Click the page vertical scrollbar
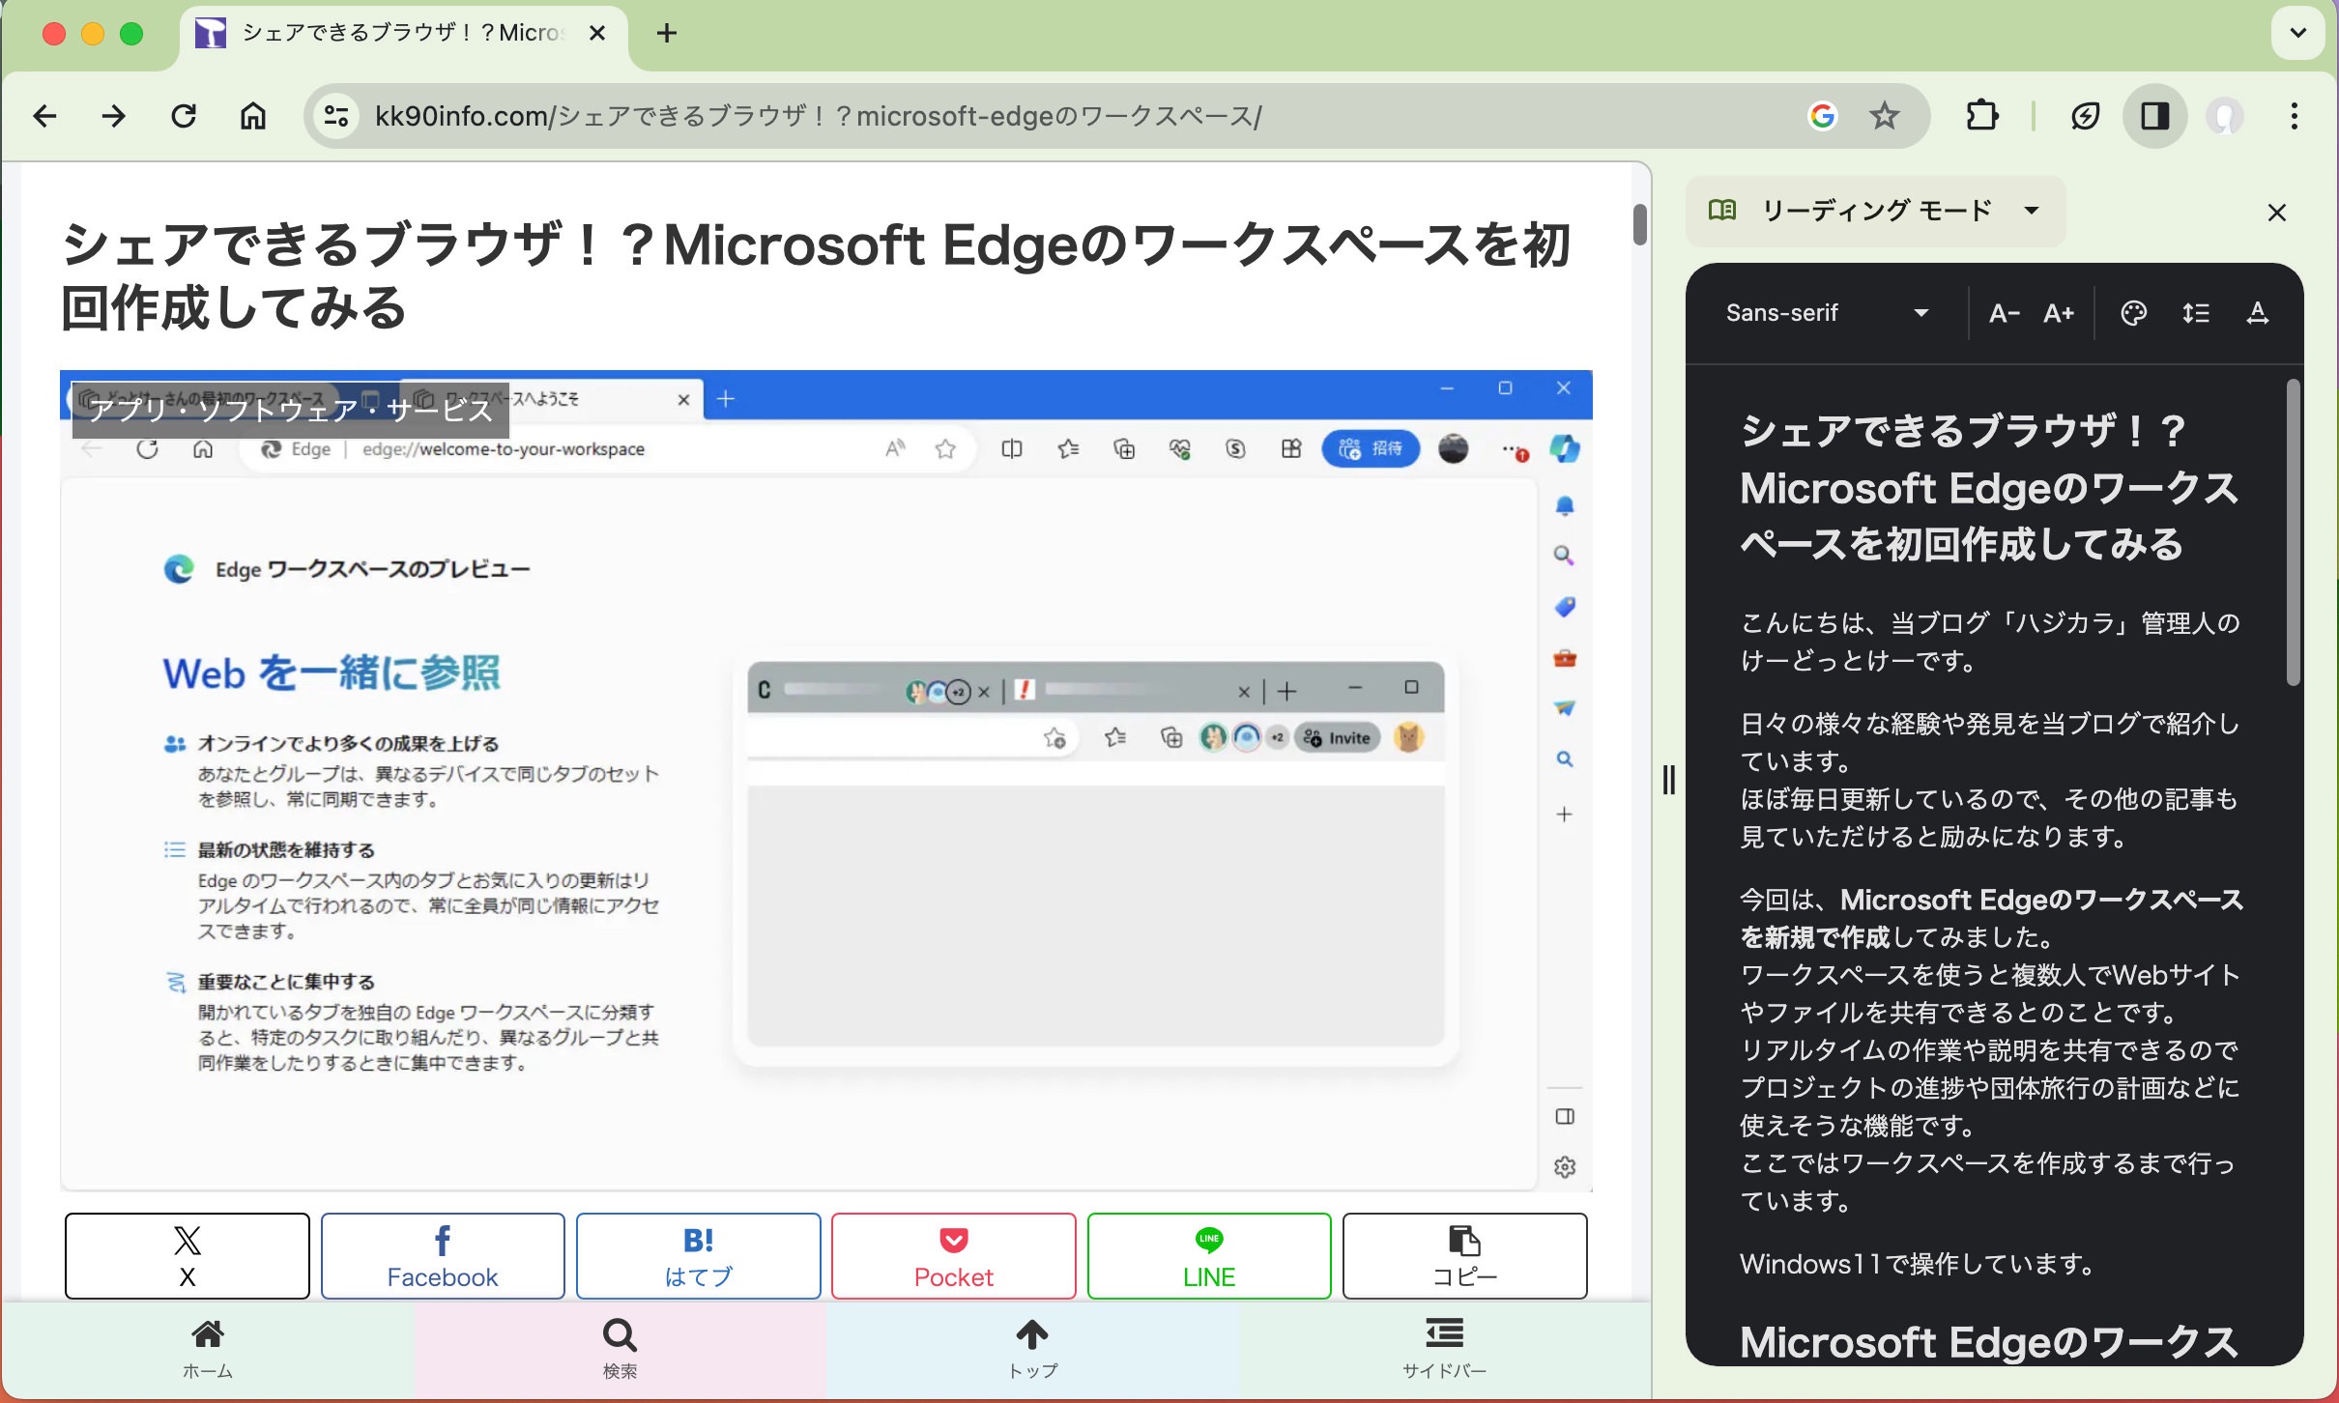The height and width of the screenshot is (1403, 2339). 1640,224
